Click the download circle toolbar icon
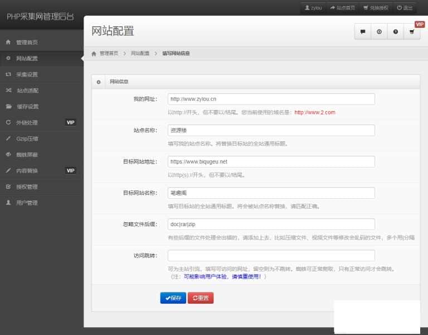 (379, 32)
